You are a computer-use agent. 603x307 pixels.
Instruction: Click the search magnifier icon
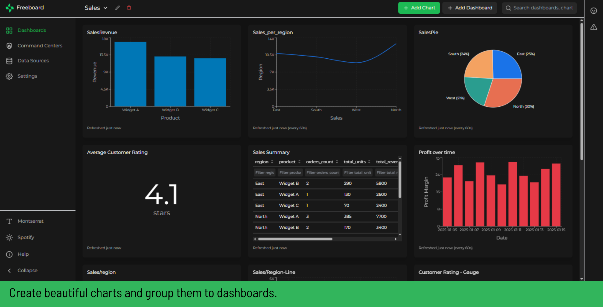pos(508,8)
